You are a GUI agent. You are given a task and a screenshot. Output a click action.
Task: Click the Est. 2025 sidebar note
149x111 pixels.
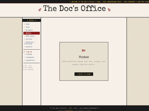pyautogui.click(x=28, y=66)
